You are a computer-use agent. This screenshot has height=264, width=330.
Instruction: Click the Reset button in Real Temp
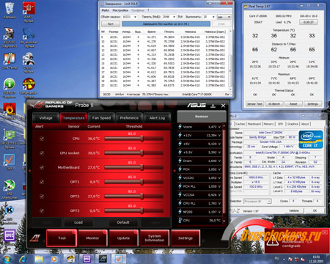pyautogui.click(x=293, y=104)
